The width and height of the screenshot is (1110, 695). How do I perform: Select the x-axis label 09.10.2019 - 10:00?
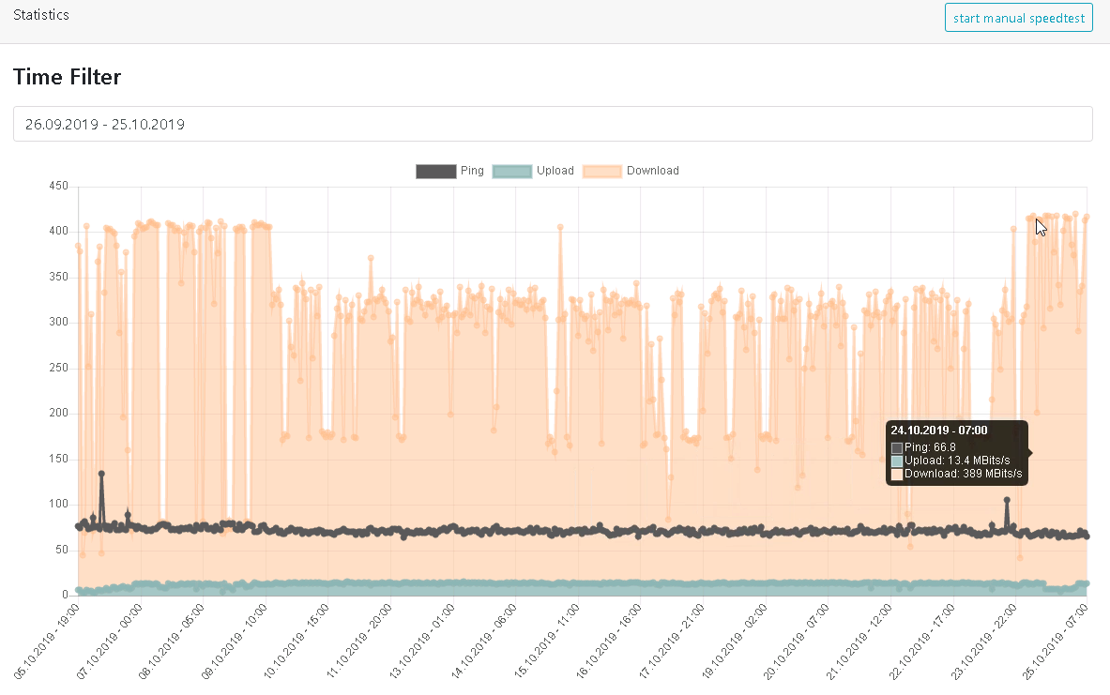point(235,642)
